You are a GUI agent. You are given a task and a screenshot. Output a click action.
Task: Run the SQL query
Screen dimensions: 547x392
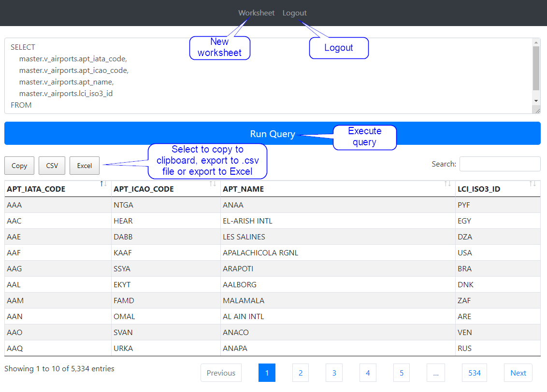click(x=273, y=133)
